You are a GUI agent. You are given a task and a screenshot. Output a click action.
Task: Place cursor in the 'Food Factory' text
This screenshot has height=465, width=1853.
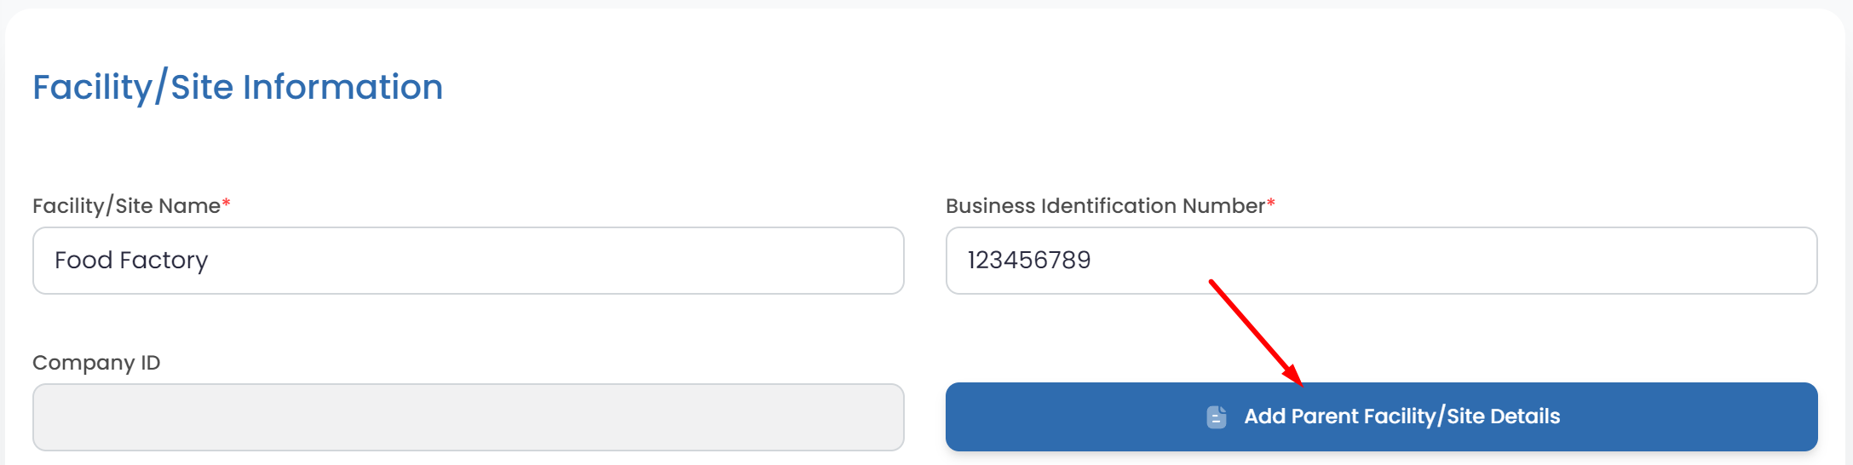[131, 261]
